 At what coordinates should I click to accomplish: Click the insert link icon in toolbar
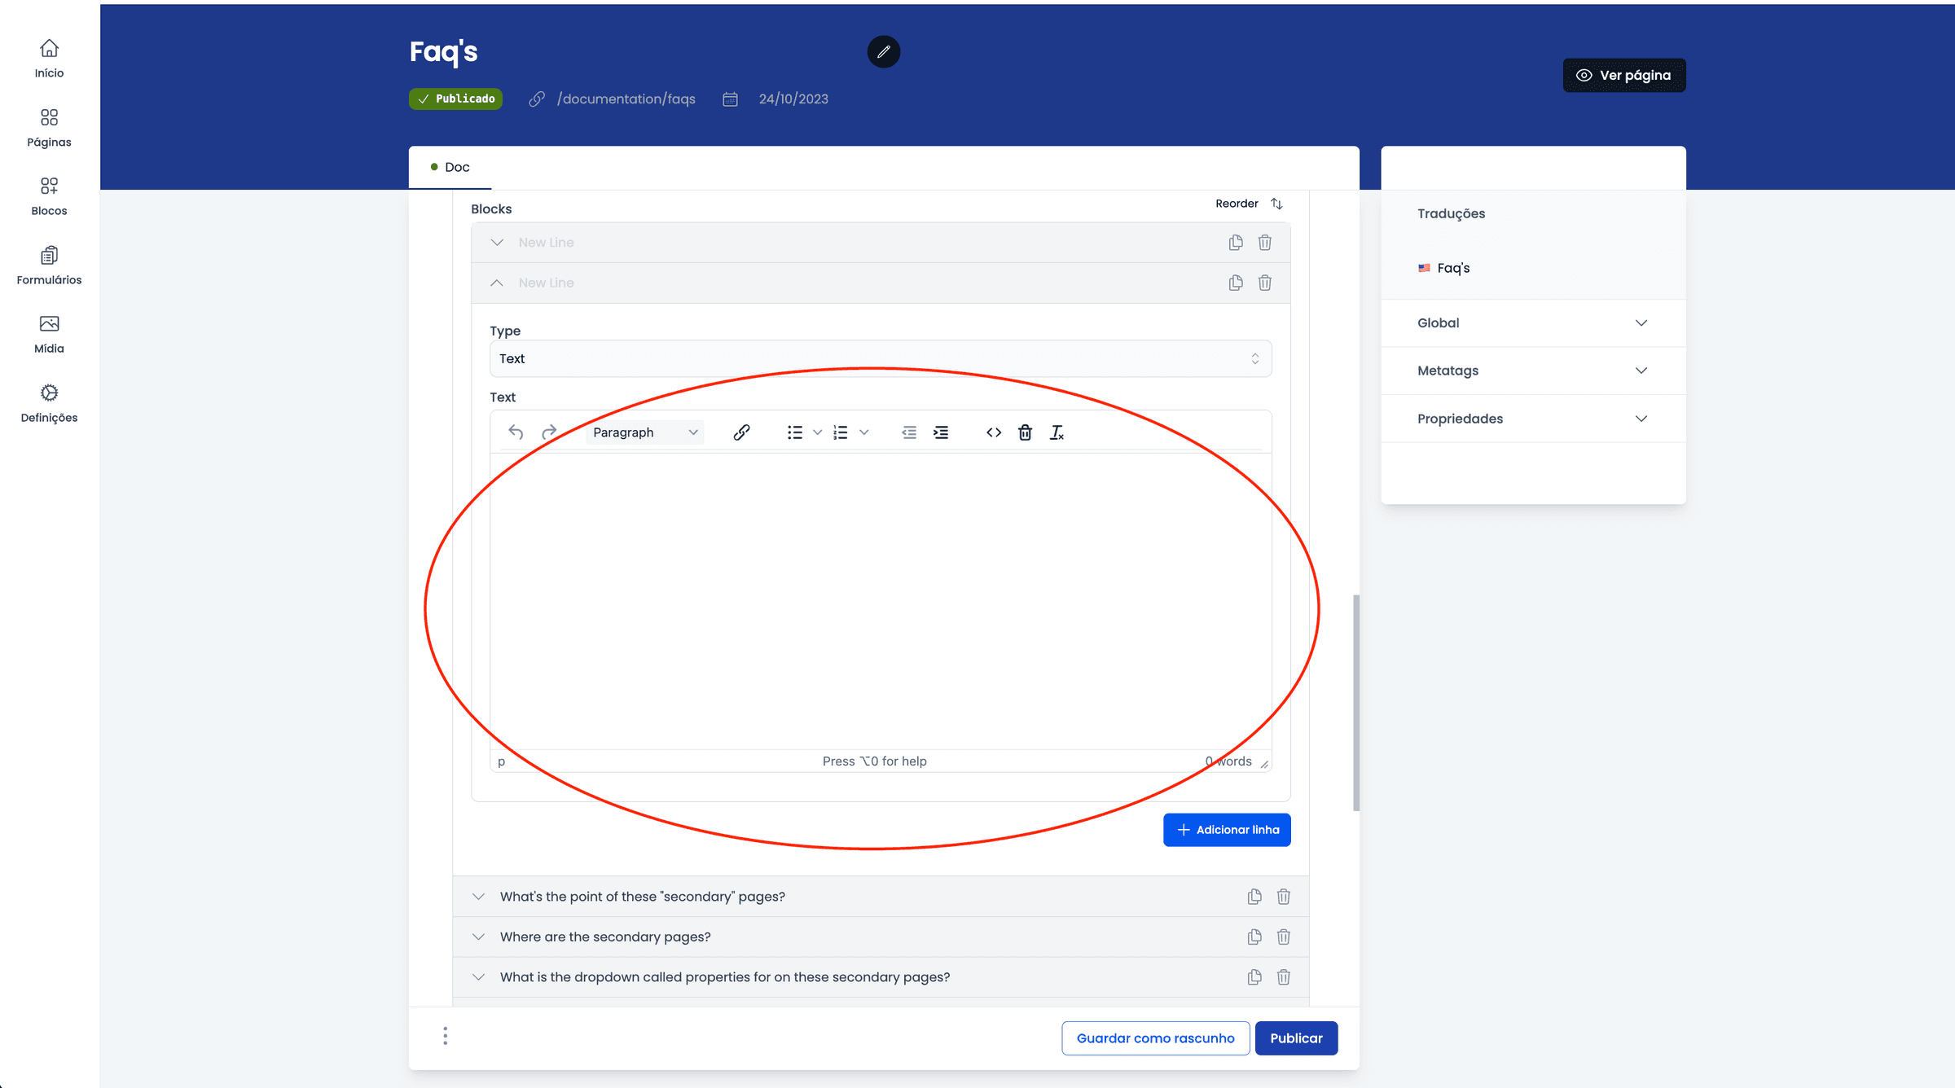pyautogui.click(x=741, y=432)
